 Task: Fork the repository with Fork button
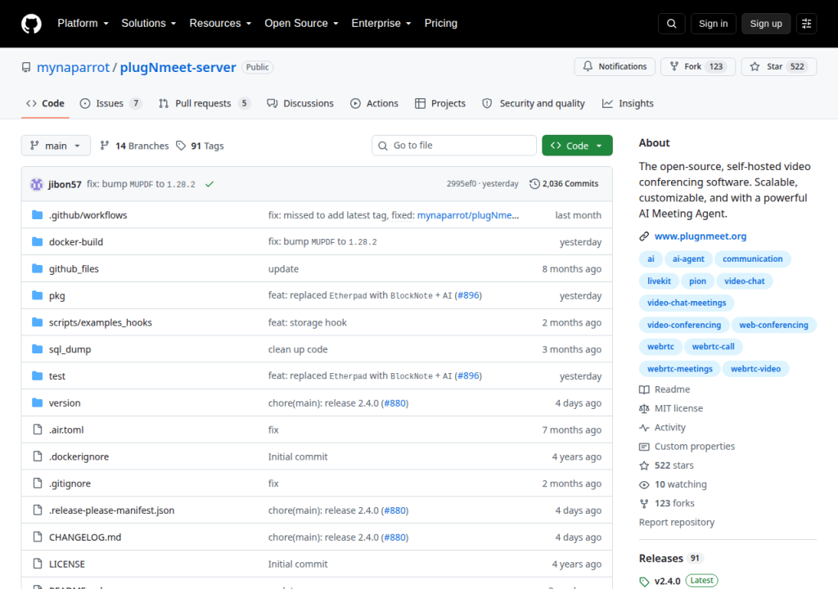(698, 67)
